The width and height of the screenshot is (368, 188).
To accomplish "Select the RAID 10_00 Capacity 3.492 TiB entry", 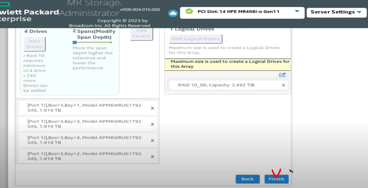I will pos(228,85).
